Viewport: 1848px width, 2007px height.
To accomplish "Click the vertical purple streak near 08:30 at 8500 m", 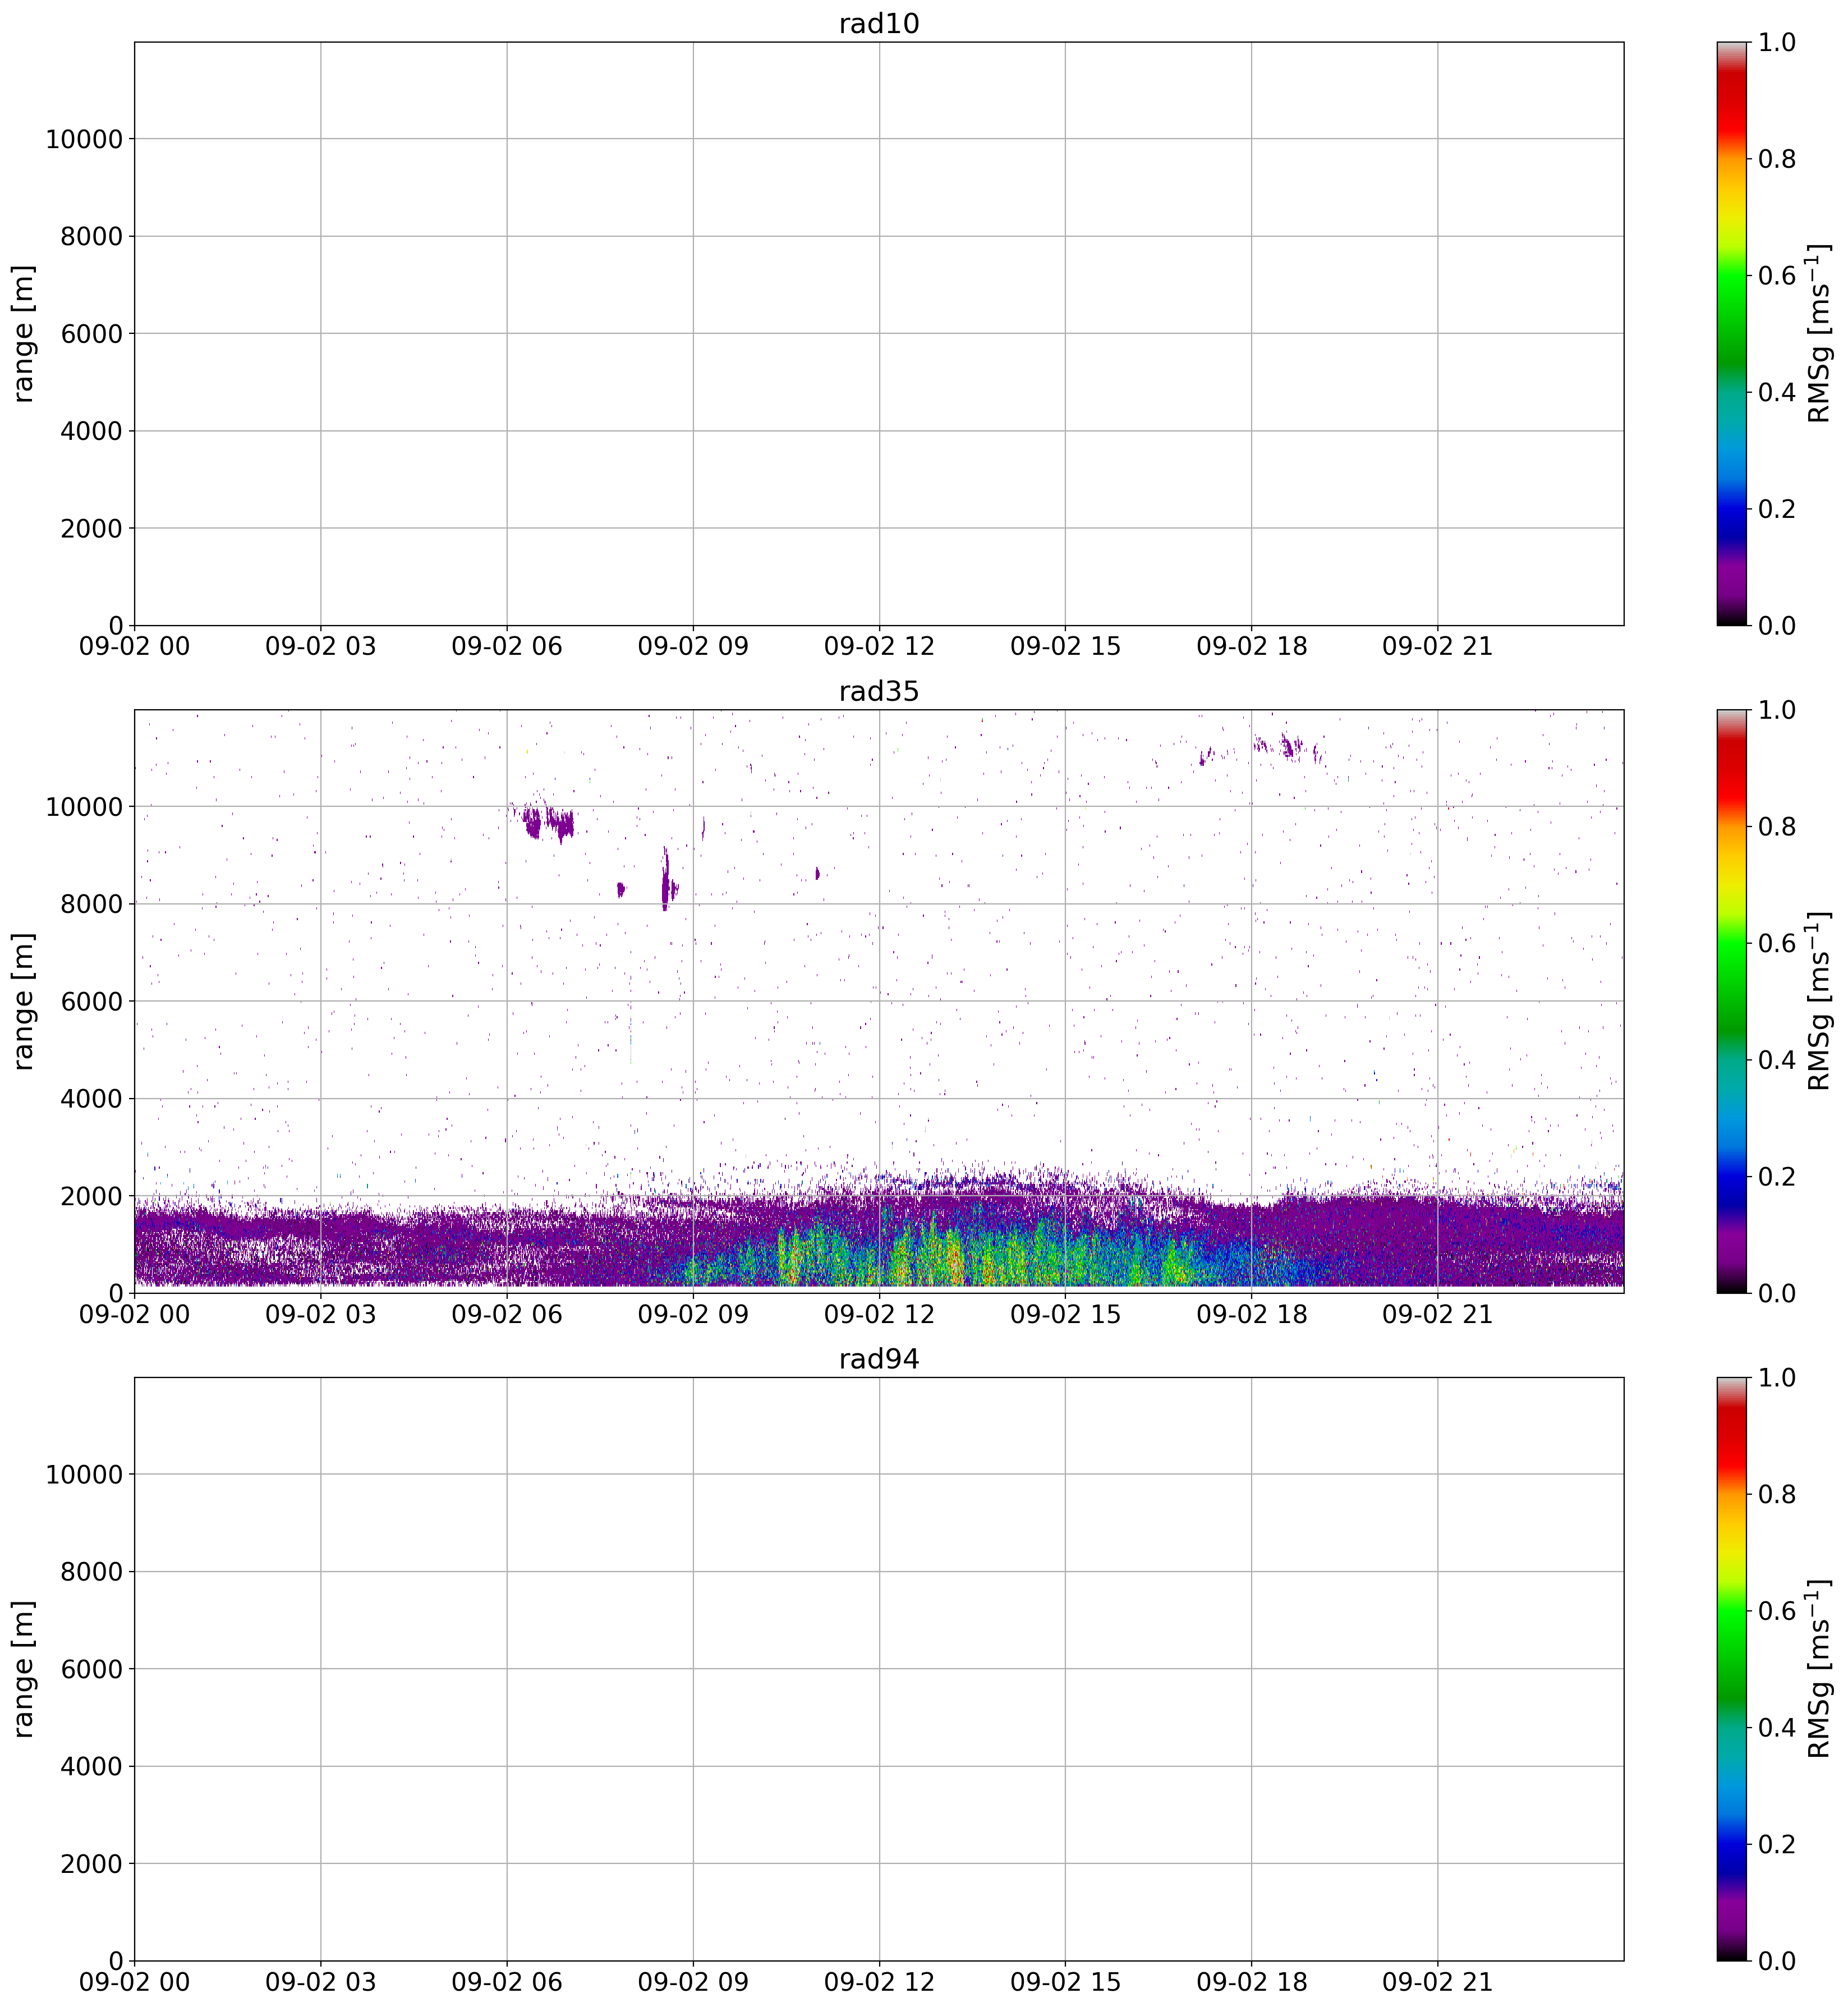I will tap(665, 880).
